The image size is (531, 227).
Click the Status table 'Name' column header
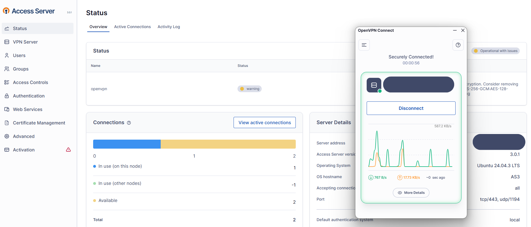pos(96,66)
